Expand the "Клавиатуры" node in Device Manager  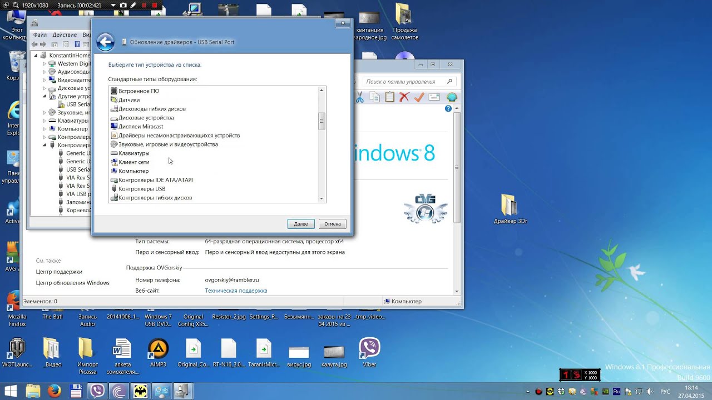[44, 121]
